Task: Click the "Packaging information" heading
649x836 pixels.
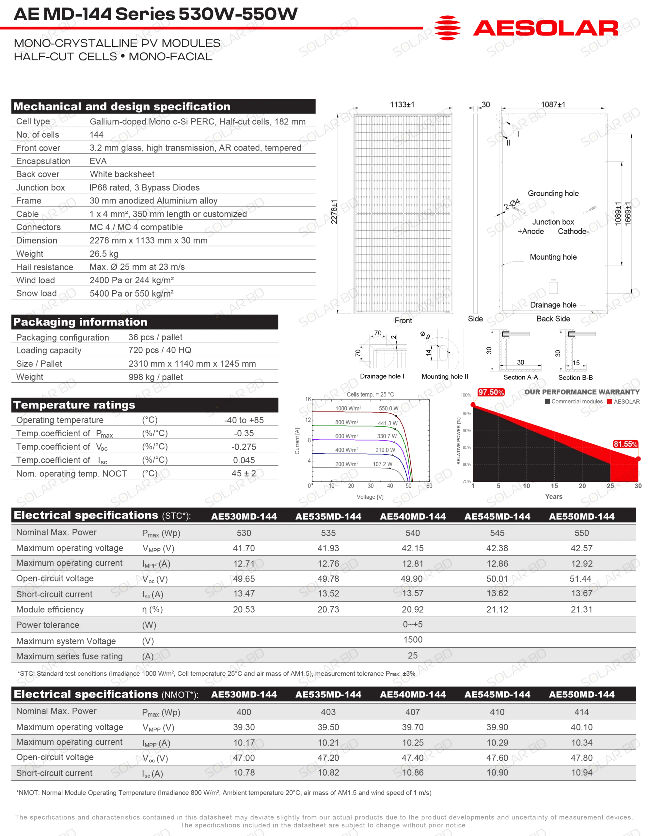Action: (80, 322)
